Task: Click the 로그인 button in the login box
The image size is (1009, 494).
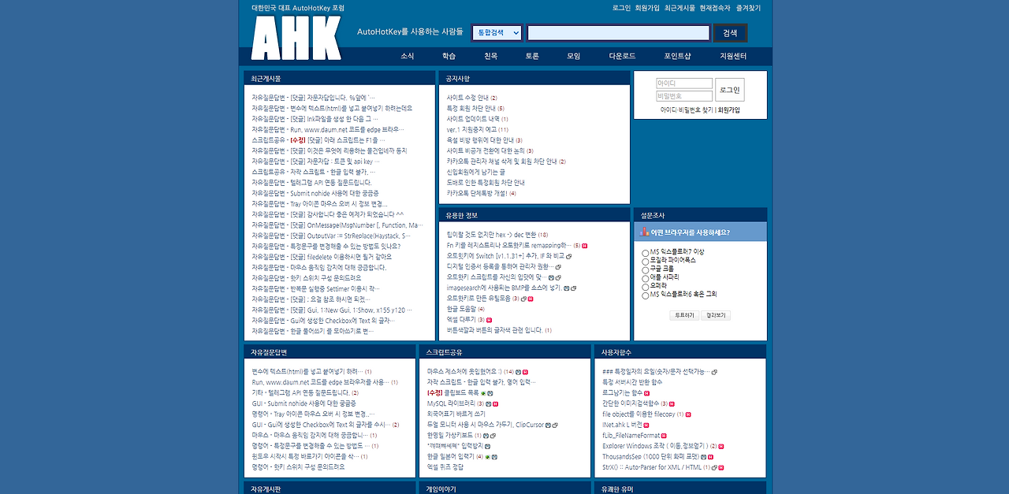Action: [730, 90]
